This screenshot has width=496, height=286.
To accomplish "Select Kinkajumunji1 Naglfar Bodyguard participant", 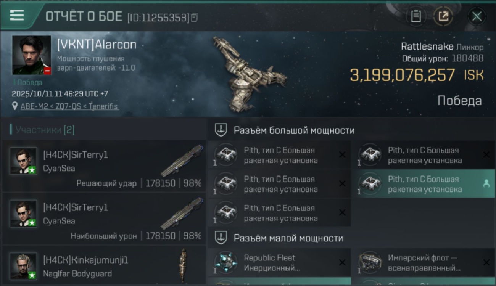I will pyautogui.click(x=104, y=266).
